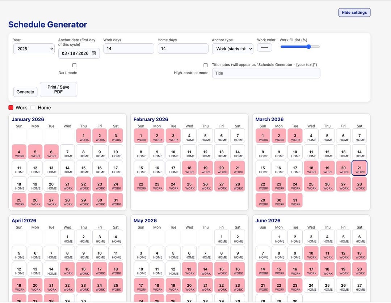Select April 15 WORK day cell
391x303 pixels.
point(67,269)
